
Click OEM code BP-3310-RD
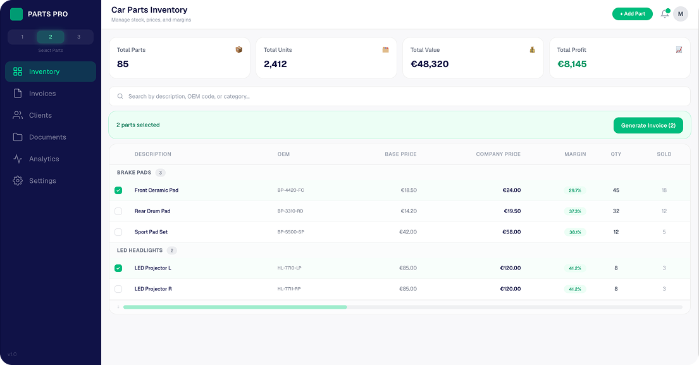[290, 211]
